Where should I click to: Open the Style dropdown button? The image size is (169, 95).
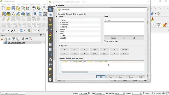[x=60, y=80]
